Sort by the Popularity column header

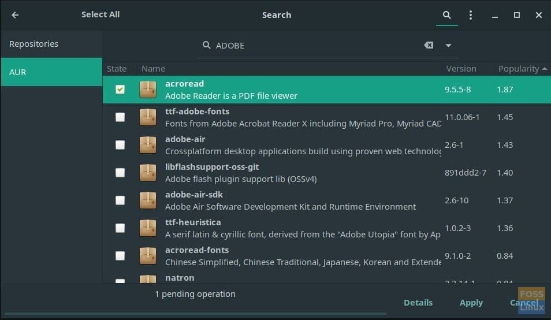(522, 69)
